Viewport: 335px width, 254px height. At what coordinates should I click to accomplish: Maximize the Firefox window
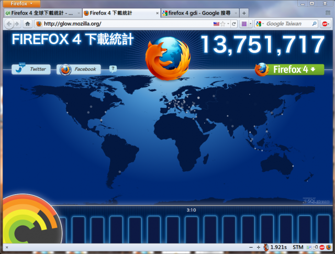tap(312, 4)
